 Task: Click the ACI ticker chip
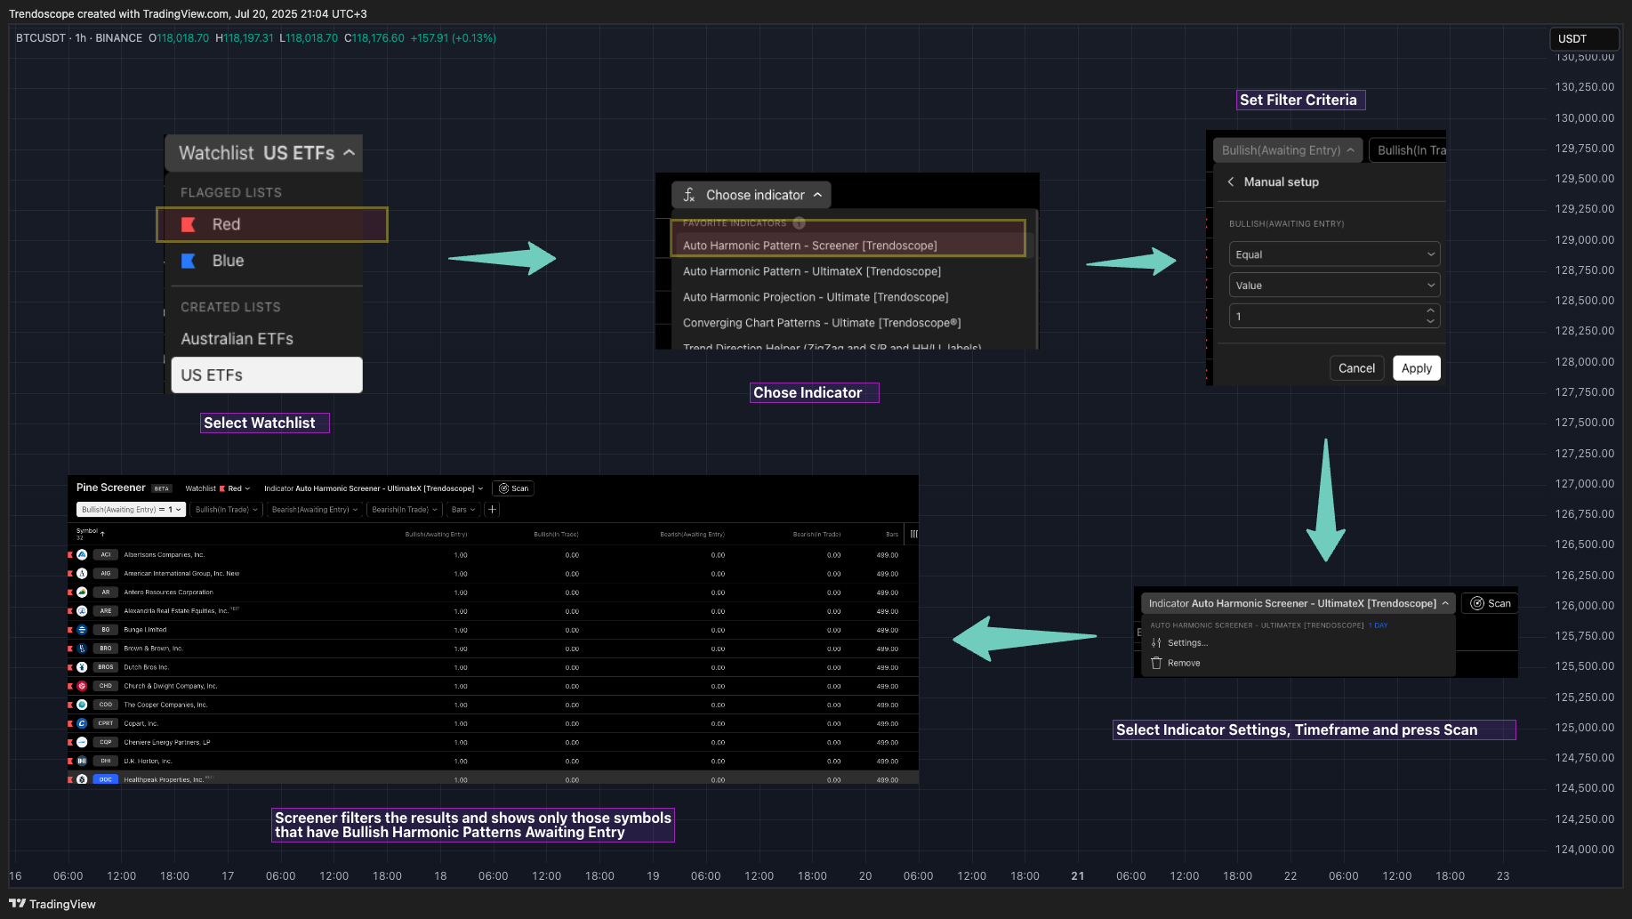(x=106, y=554)
